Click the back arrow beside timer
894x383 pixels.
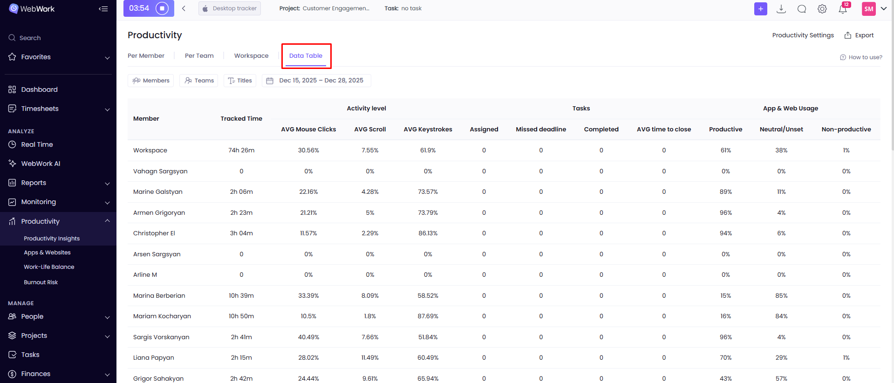184,8
